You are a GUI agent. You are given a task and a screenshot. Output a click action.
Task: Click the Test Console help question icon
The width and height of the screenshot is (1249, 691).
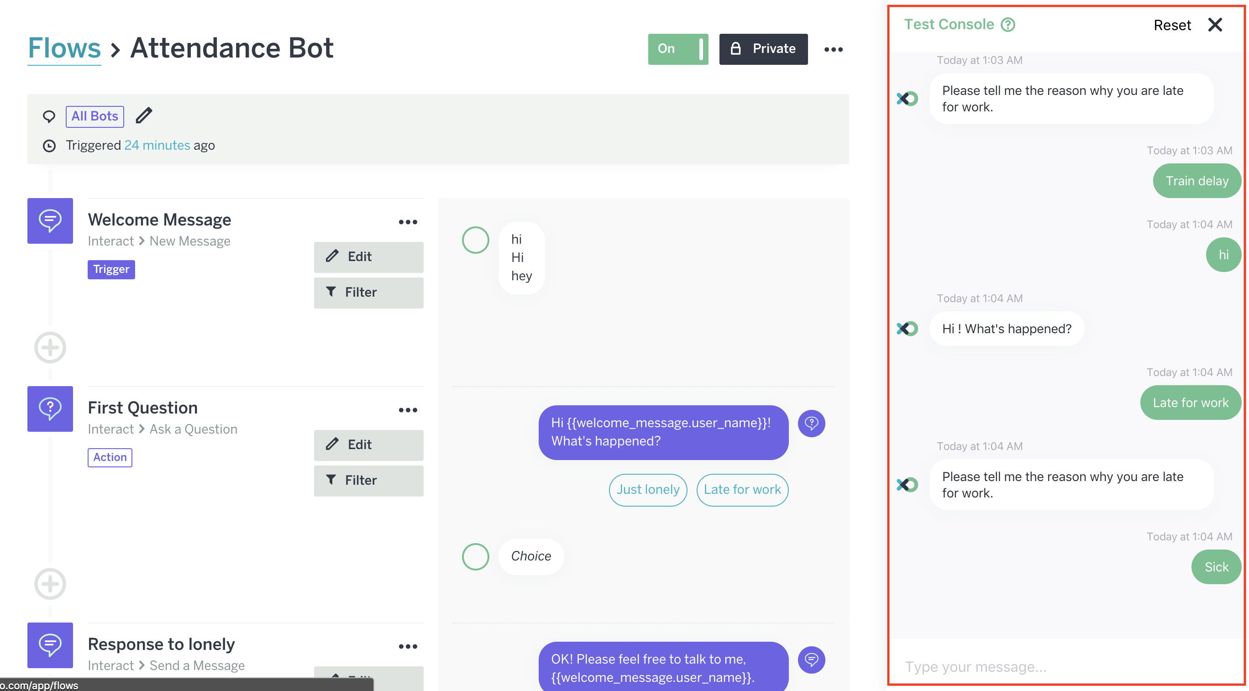pos(1008,25)
